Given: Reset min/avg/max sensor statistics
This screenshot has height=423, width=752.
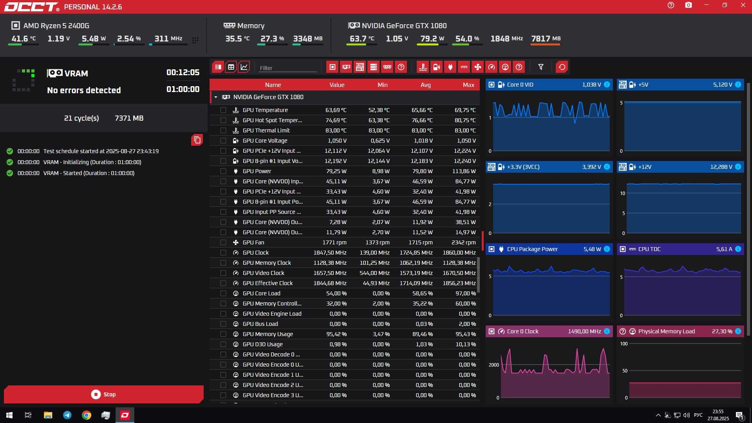Looking at the screenshot, I should coord(562,67).
